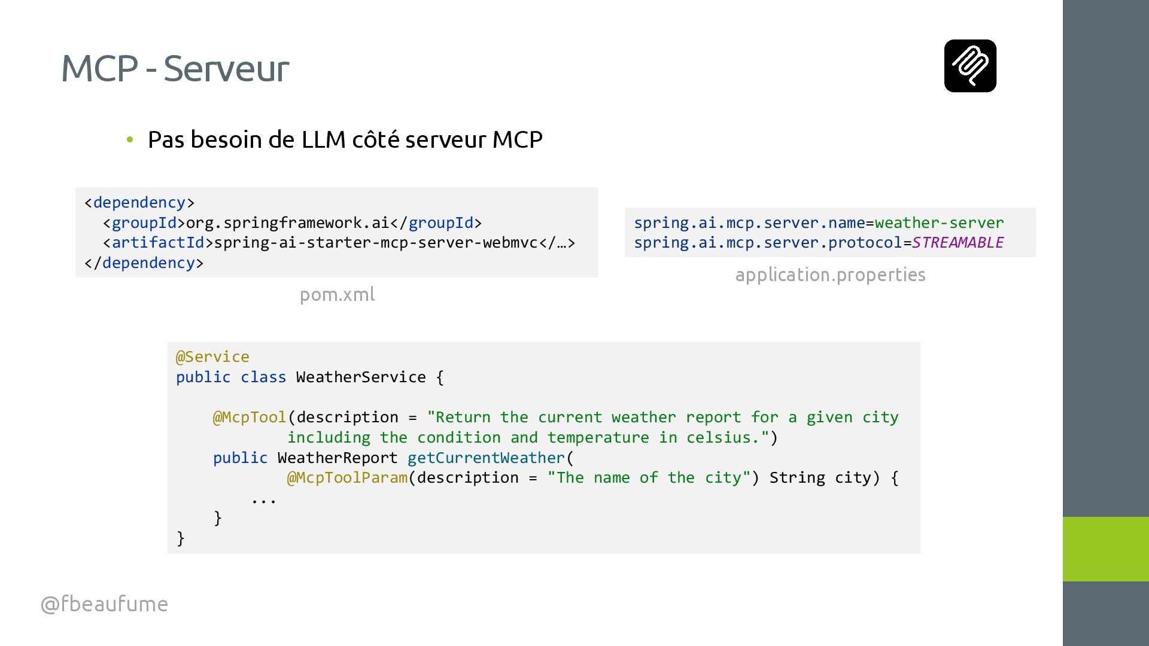Click the pom.xml caption label

[337, 294]
